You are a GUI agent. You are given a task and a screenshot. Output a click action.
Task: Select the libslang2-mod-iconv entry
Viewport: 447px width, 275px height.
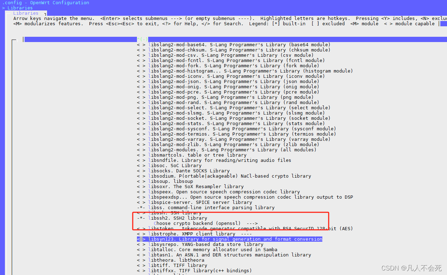point(231,76)
